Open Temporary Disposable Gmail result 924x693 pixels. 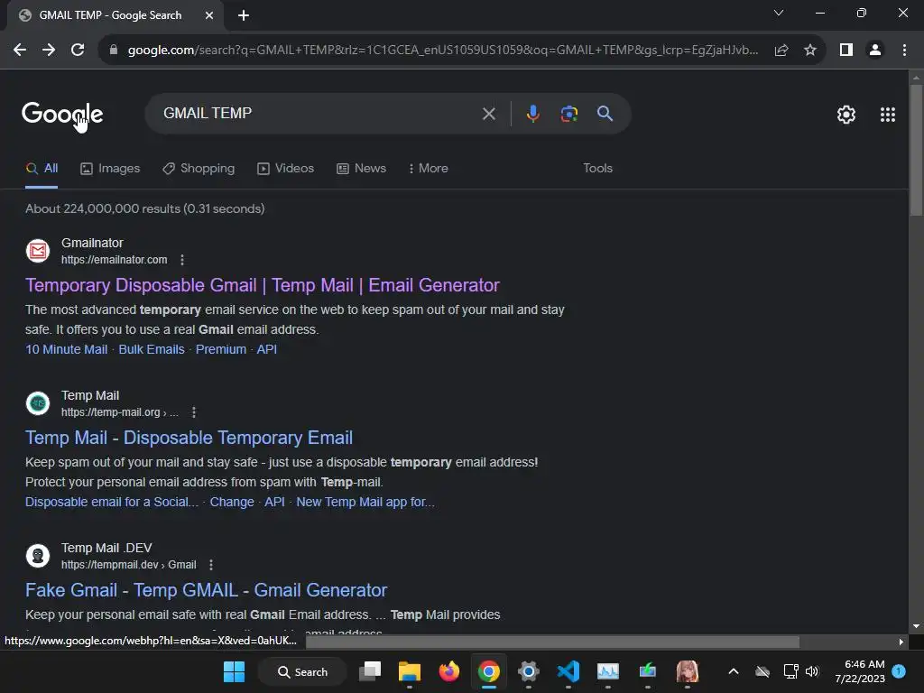(263, 285)
